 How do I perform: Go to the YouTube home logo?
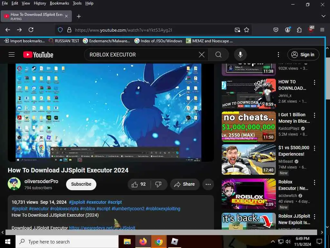pyautogui.click(x=38, y=55)
